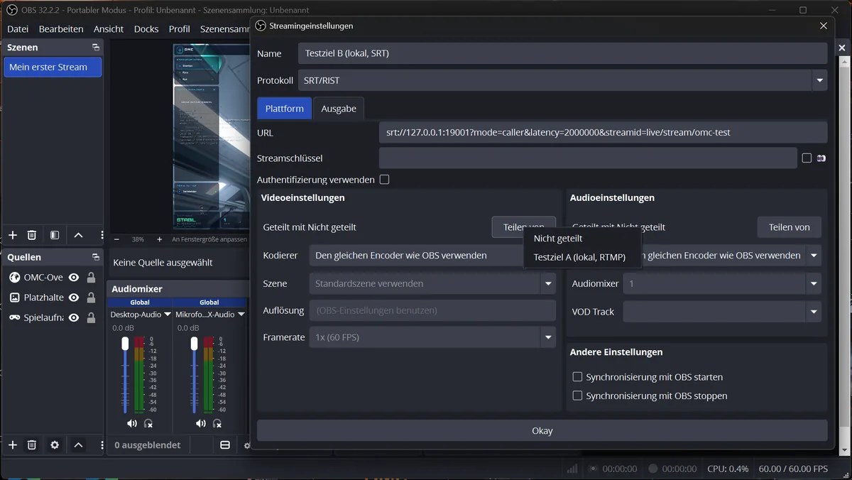This screenshot has width=852, height=480.
Task: Switch to the Plattform tab
Action: 285,109
